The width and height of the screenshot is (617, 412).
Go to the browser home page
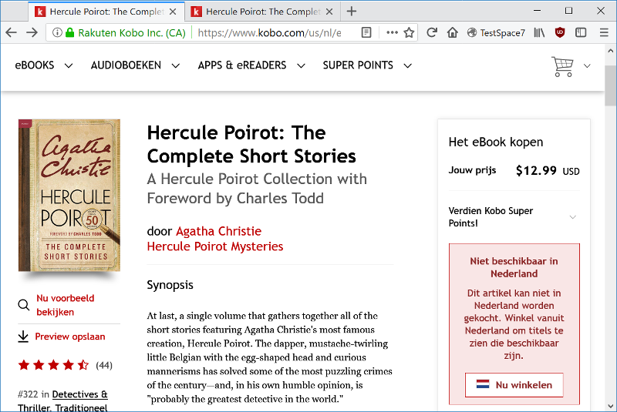pyautogui.click(x=453, y=32)
